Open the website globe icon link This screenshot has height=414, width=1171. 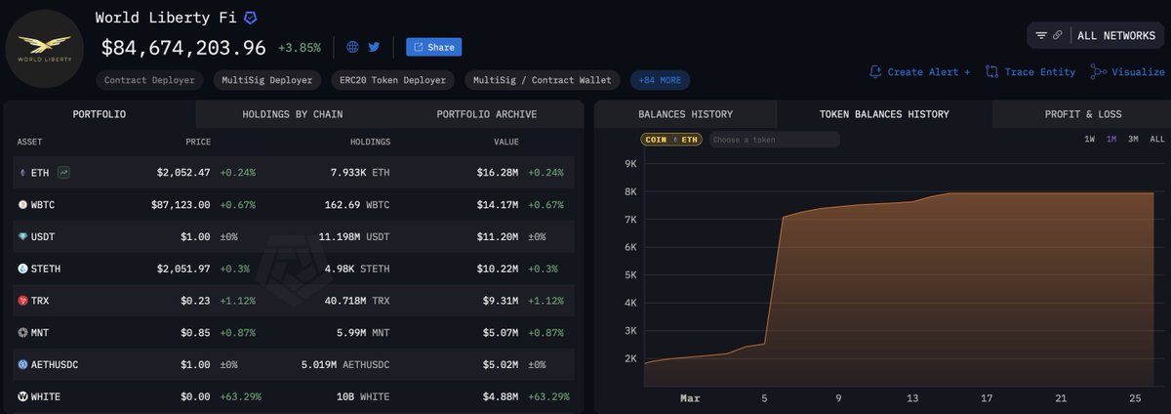pyautogui.click(x=352, y=47)
